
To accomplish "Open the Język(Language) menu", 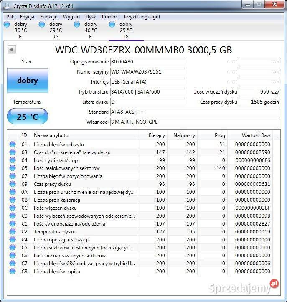I will tap(142, 17).
